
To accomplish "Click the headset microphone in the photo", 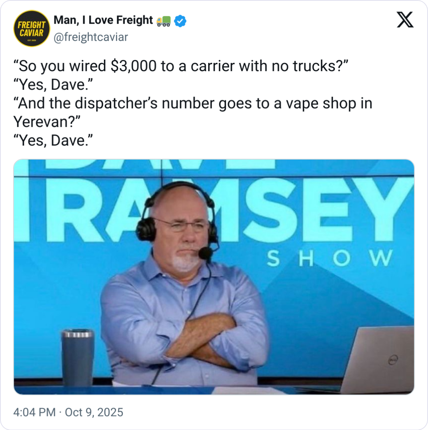I will (x=205, y=253).
